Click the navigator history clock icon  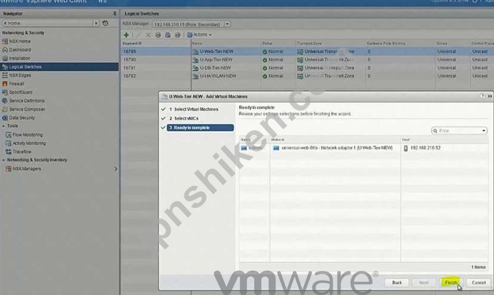[105, 23]
